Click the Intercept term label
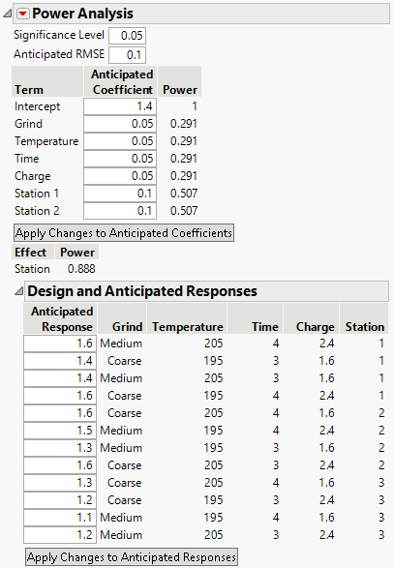 pyautogui.click(x=38, y=106)
